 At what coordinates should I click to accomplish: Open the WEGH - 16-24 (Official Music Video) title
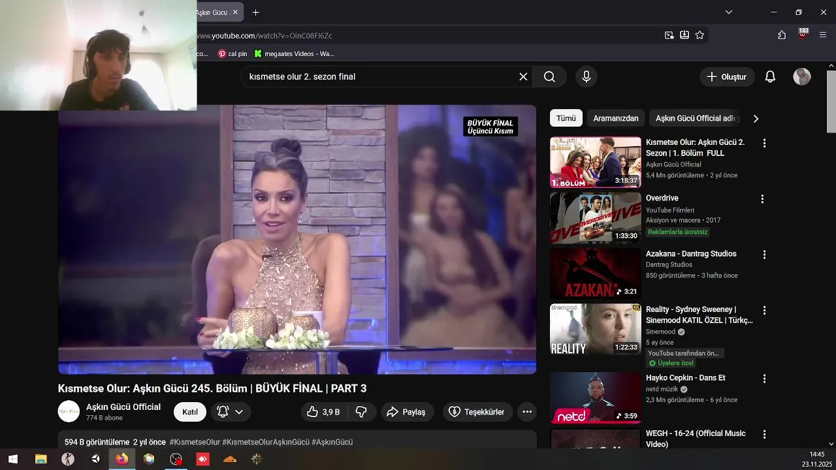point(696,439)
